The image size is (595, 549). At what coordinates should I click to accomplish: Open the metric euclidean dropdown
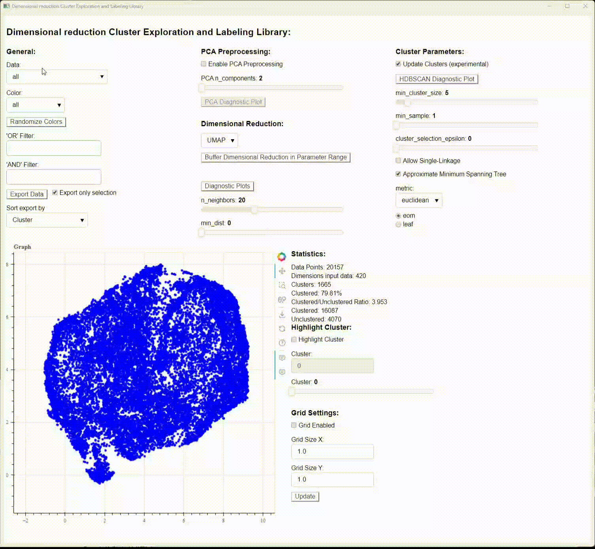pos(419,201)
